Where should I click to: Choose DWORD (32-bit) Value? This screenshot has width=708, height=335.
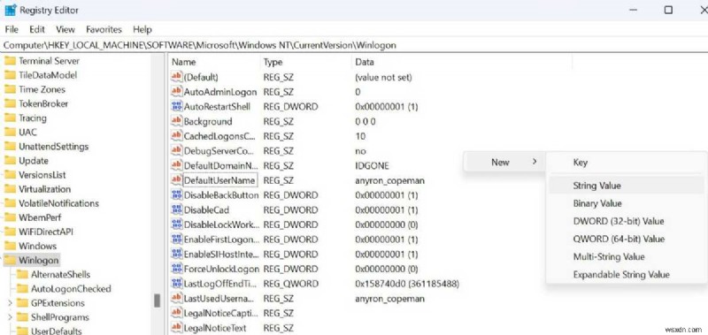627,221
